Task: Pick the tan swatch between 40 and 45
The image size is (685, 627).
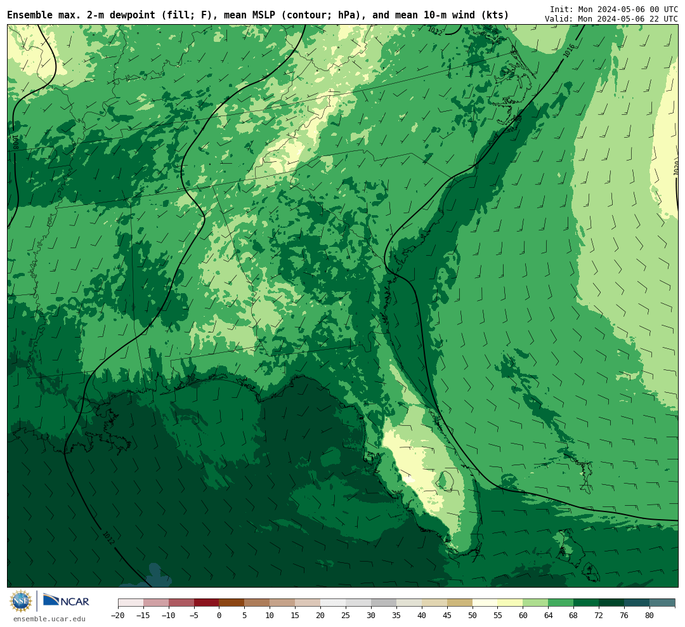Action: tap(434, 603)
